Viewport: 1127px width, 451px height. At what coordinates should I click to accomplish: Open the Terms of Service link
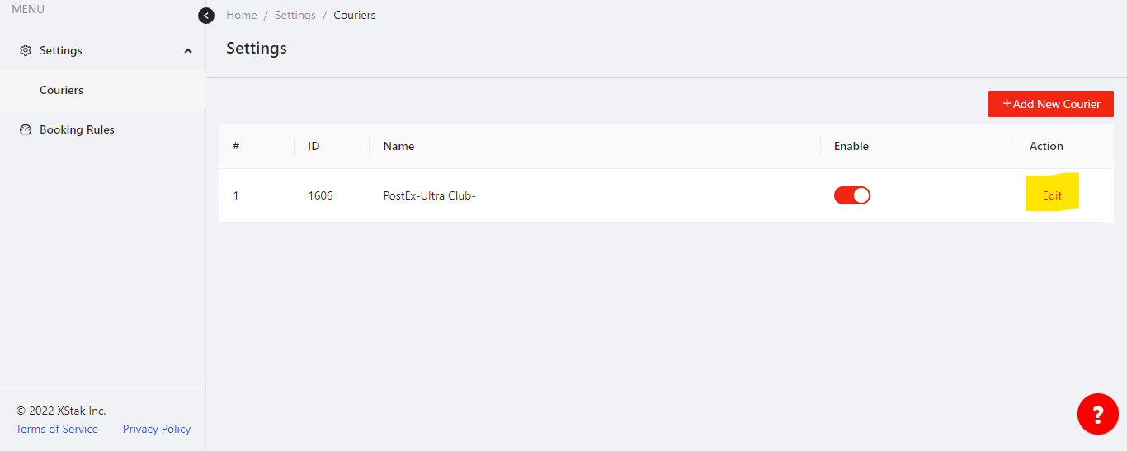click(x=57, y=429)
